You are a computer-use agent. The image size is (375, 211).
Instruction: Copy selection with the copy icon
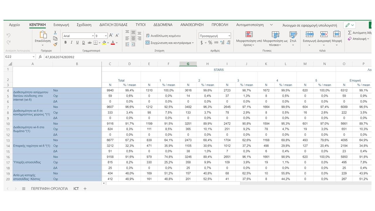(x=55, y=38)
